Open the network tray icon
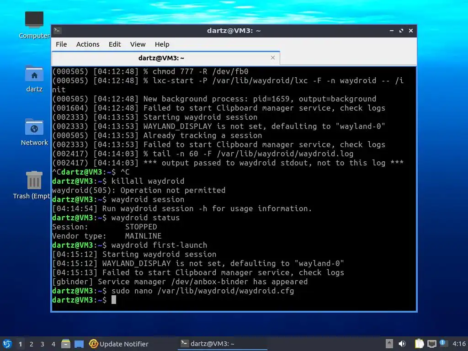This screenshot has width=468, height=351. [431, 344]
